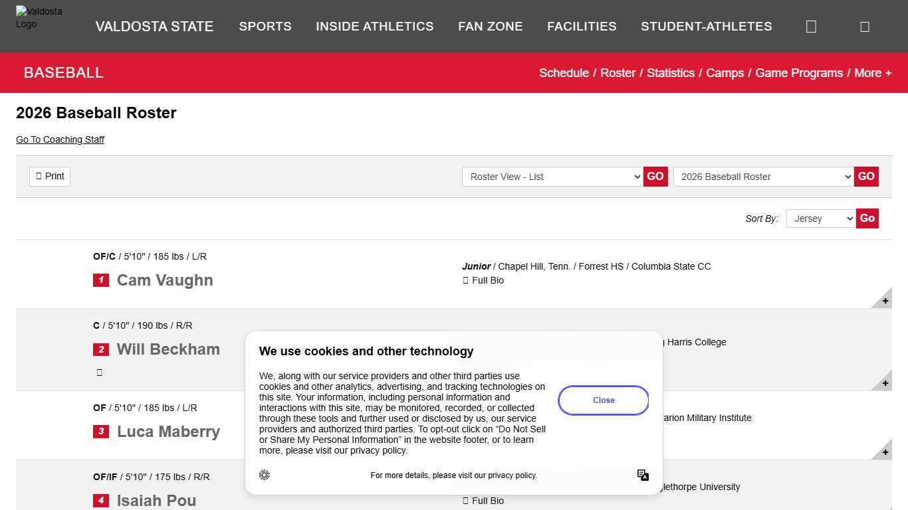
Task: Open the 2026 Baseball Roster season dropdown
Action: [x=763, y=177]
